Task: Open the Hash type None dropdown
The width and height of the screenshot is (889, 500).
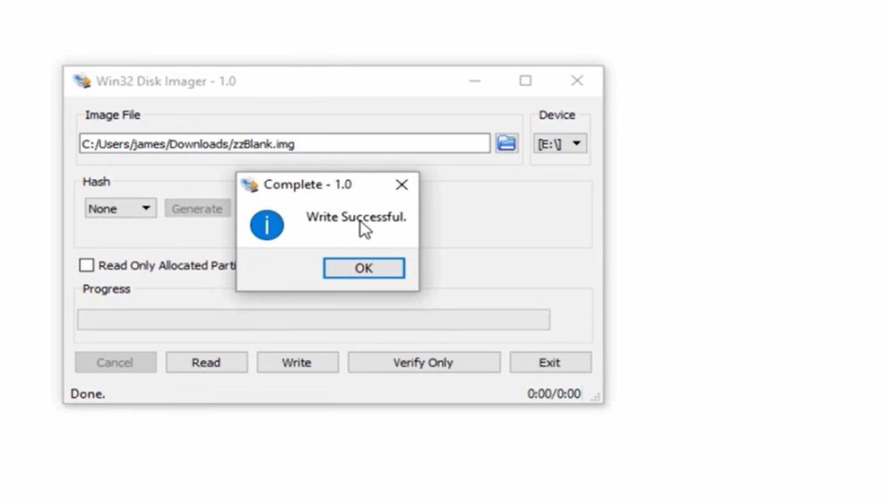Action: click(x=120, y=208)
